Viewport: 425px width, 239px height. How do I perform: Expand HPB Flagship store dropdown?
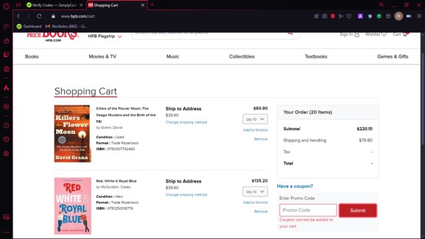coord(105,37)
